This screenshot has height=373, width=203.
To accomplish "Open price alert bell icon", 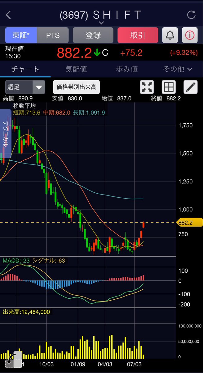I will coord(170,35).
